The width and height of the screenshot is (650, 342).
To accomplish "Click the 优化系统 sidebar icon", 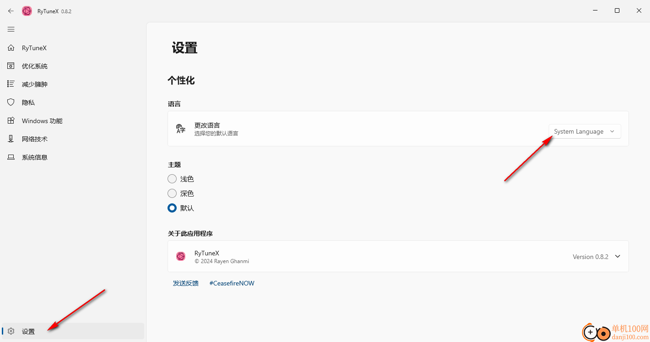I will tap(11, 66).
